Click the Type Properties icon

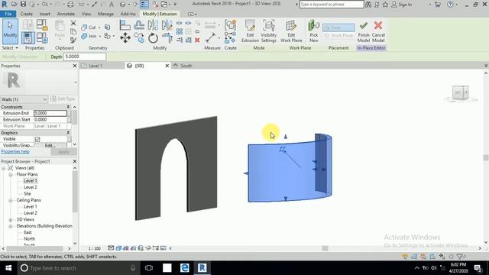28,25
